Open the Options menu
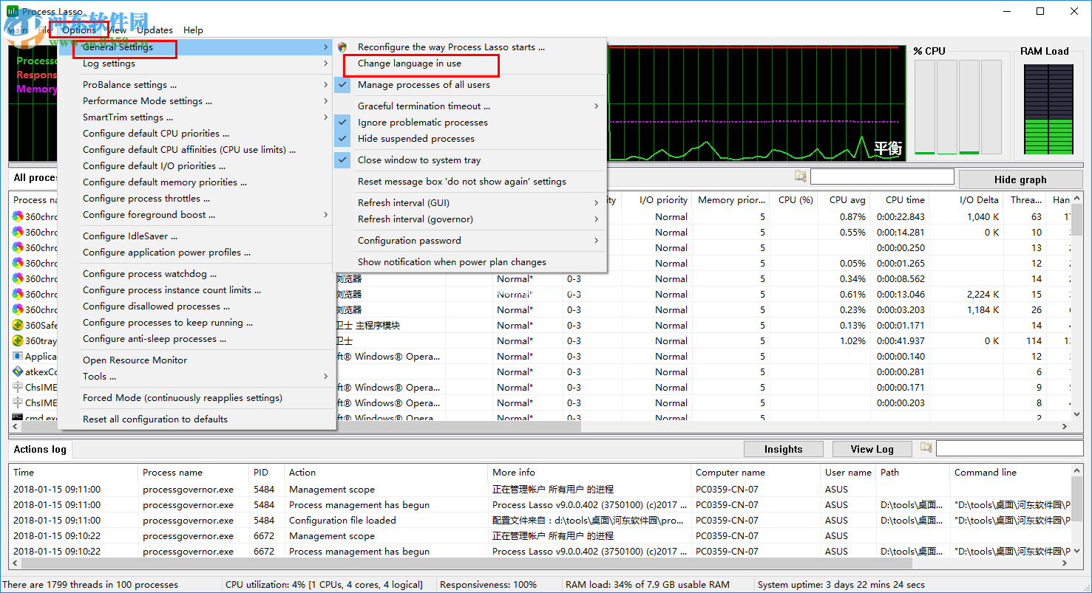Screen dimensions: 1092x593 pos(79,30)
